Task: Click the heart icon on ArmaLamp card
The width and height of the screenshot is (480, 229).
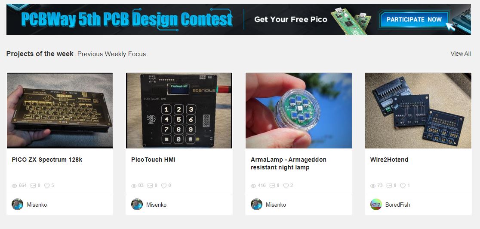Action: click(286, 186)
